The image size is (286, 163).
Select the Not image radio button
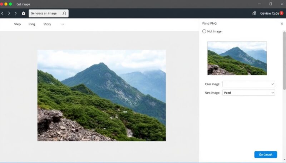tap(204, 31)
